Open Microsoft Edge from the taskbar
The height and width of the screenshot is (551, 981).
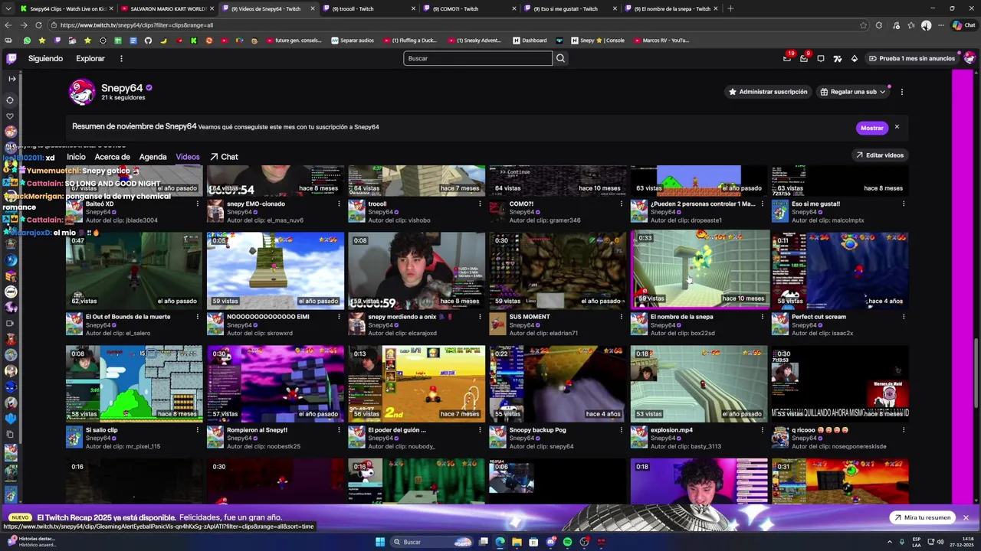tap(500, 542)
